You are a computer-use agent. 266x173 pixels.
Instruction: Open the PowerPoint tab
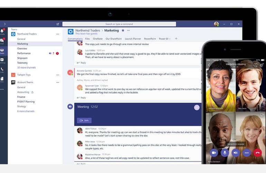150,39
